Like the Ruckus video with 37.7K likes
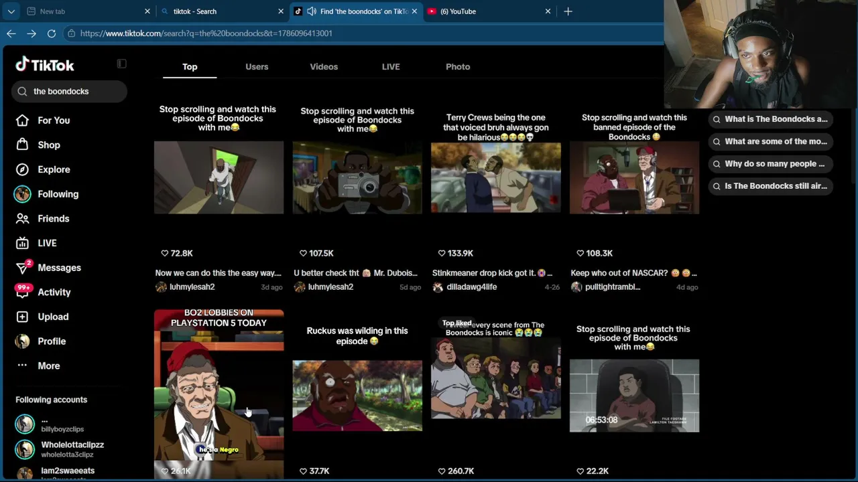858x482 pixels. [303, 471]
